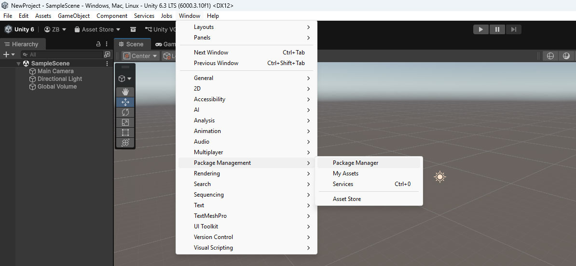Viewport: 576px width, 266px height.
Task: Open the File menu
Action: tap(8, 16)
